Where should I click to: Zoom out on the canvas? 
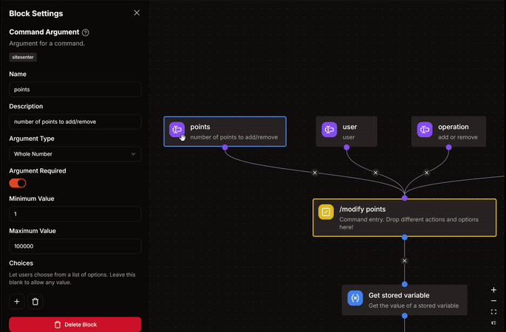(493, 301)
